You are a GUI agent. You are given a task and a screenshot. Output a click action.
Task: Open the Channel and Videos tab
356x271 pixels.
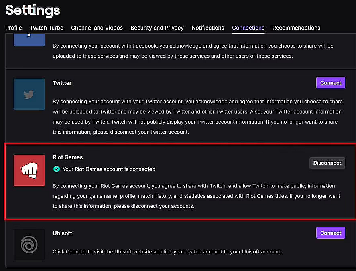click(x=97, y=28)
